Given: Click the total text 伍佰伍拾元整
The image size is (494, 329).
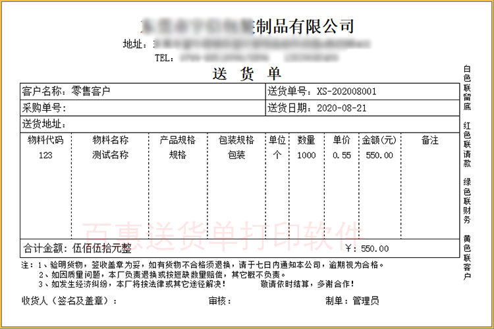Looking at the screenshot, I should point(101,249).
